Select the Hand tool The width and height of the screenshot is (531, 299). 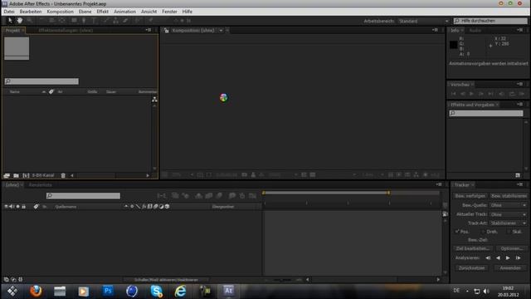(x=20, y=21)
